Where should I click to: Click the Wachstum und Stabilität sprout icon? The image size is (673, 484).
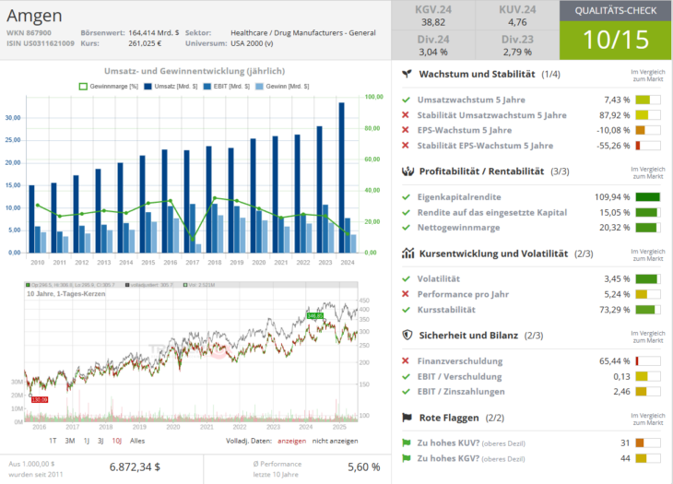pos(407,74)
